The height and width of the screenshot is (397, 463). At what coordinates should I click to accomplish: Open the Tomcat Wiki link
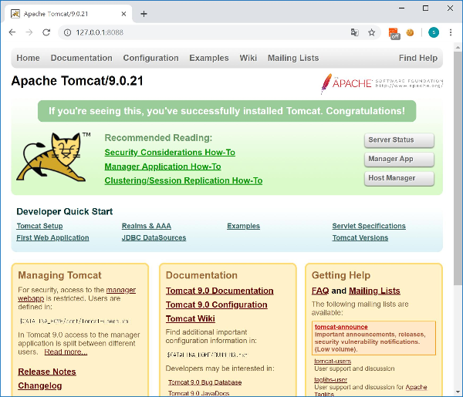pos(190,318)
